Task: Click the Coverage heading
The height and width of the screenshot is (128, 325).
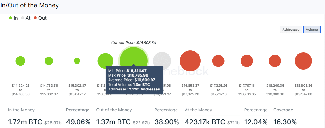Action: click(283, 110)
